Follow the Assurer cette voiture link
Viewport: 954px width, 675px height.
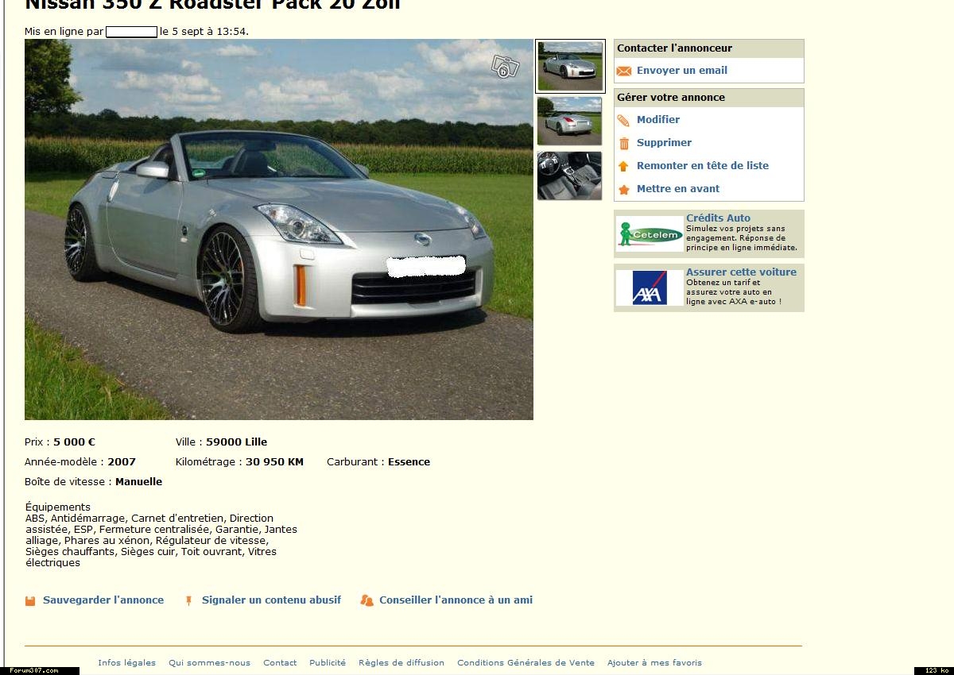tap(741, 272)
